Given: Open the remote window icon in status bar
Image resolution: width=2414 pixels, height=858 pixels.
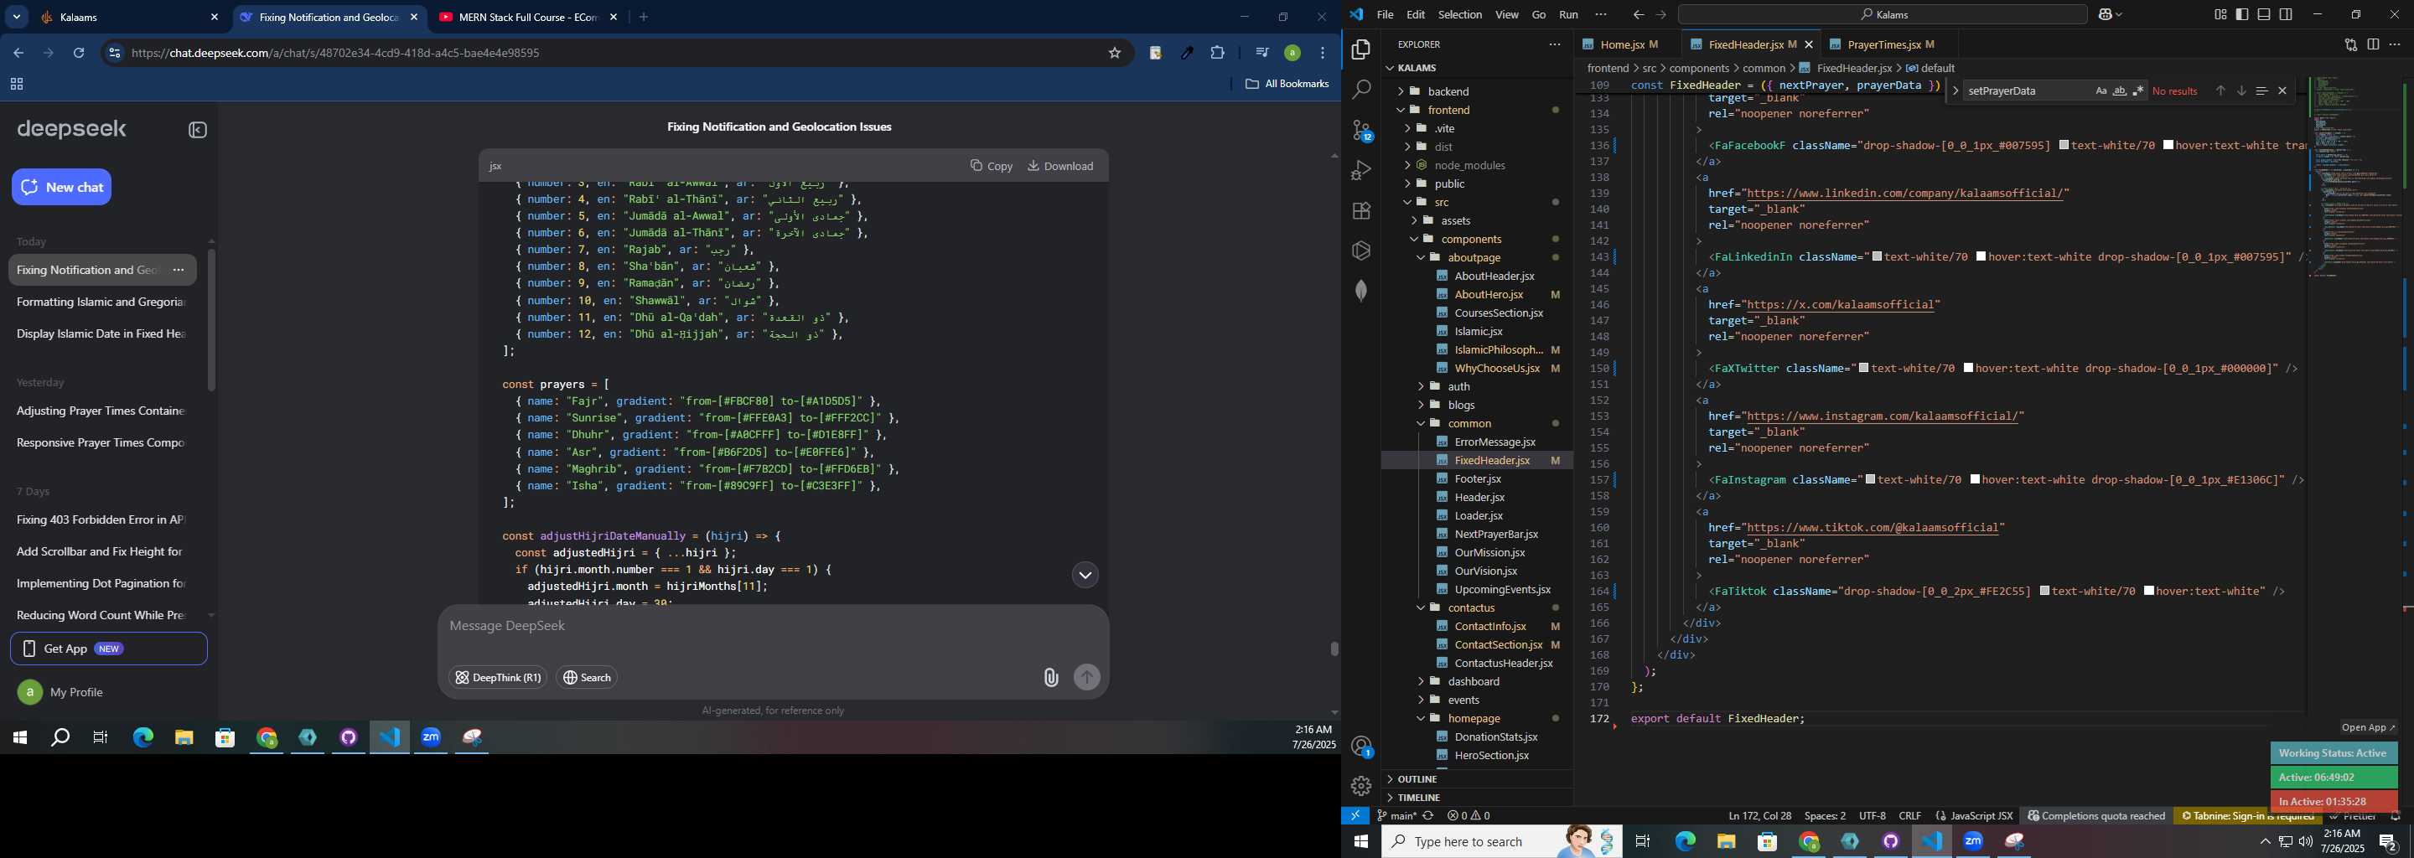Looking at the screenshot, I should click(1355, 816).
